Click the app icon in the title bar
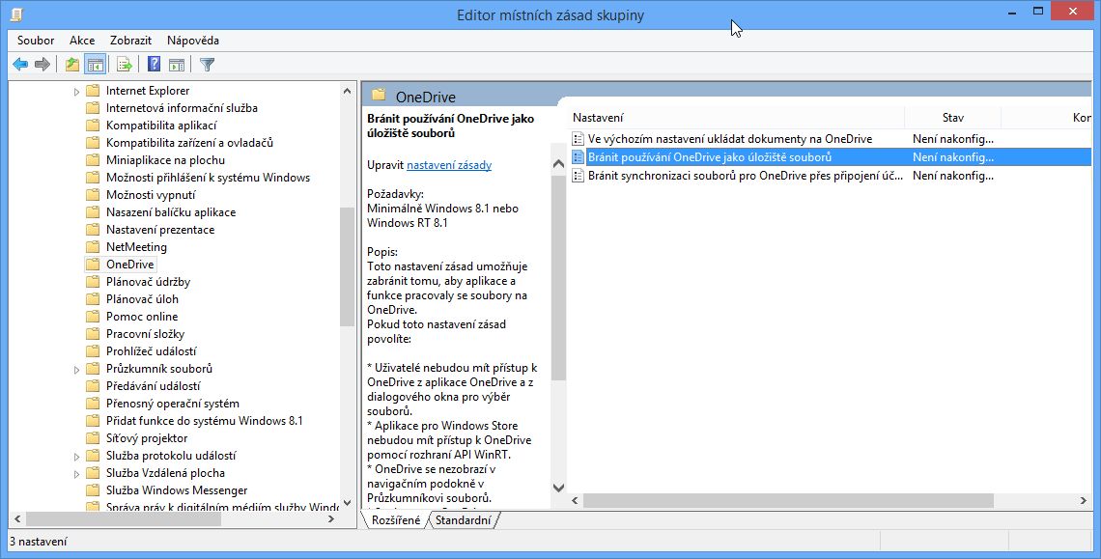Viewport: 1101px width, 559px height. 16,14
